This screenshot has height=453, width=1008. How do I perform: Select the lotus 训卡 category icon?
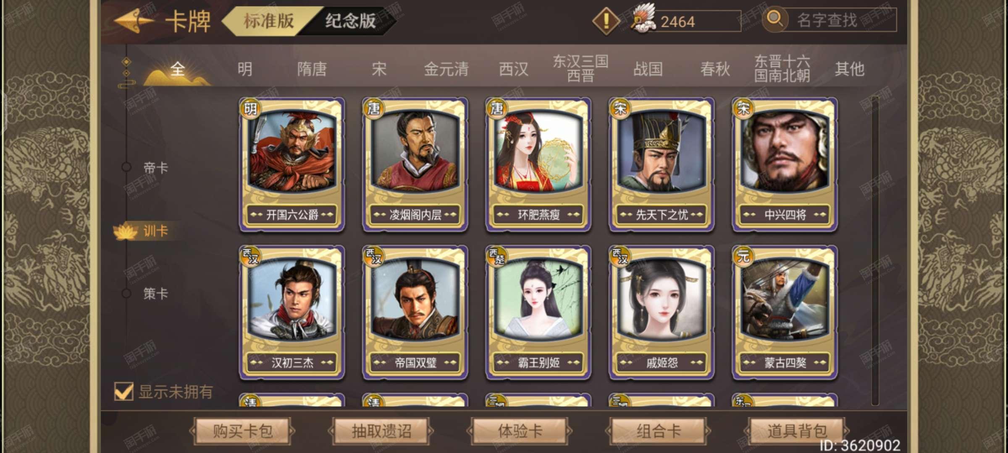point(126,231)
